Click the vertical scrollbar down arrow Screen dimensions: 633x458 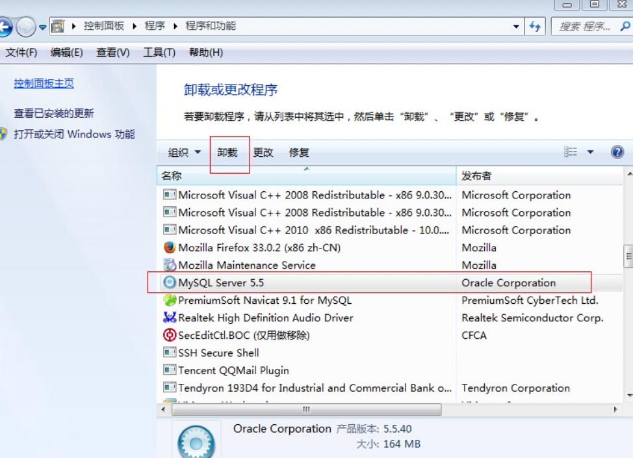[x=629, y=396]
